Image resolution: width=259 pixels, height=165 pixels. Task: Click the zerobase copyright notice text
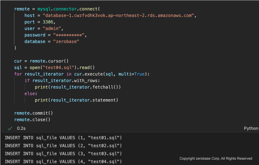click(216, 158)
